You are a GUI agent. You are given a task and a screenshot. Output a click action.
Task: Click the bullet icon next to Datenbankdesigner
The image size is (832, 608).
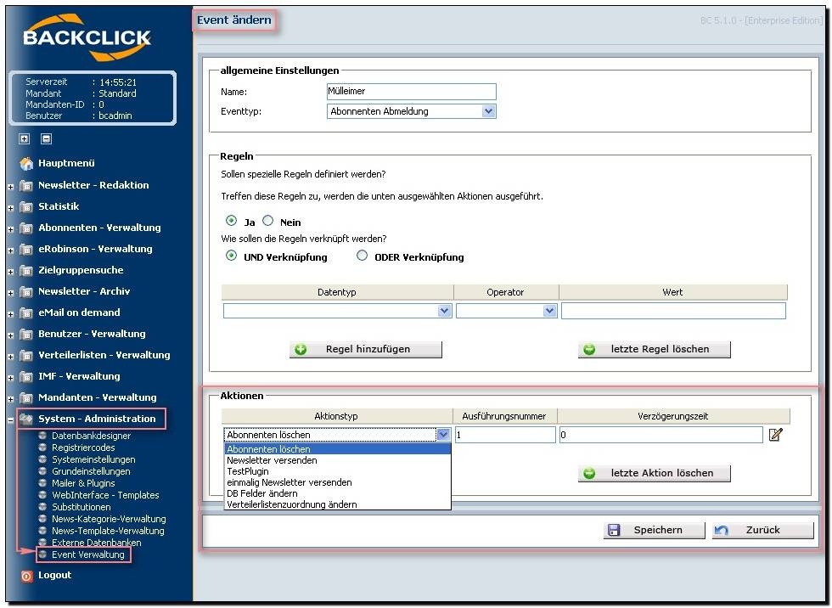[x=43, y=436]
